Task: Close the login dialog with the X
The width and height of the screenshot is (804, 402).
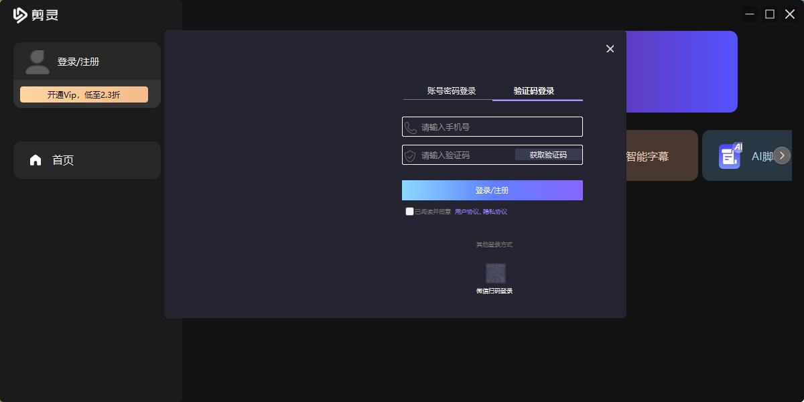Action: (610, 48)
